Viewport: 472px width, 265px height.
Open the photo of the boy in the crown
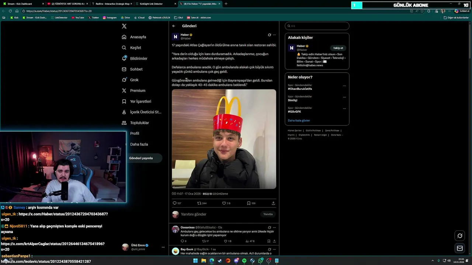coord(224,139)
